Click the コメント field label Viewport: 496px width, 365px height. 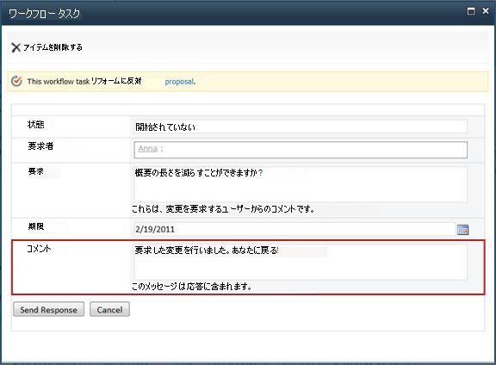(x=39, y=249)
